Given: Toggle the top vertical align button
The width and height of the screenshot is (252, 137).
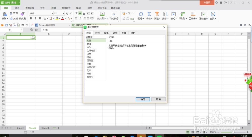Looking at the screenshot, I should tap(77, 13).
